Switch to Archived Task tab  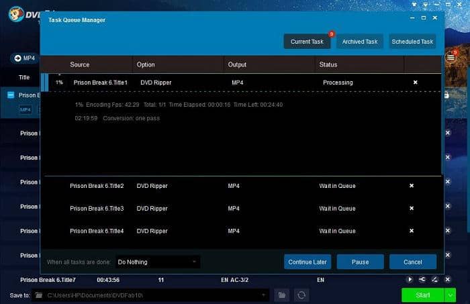tap(360, 42)
